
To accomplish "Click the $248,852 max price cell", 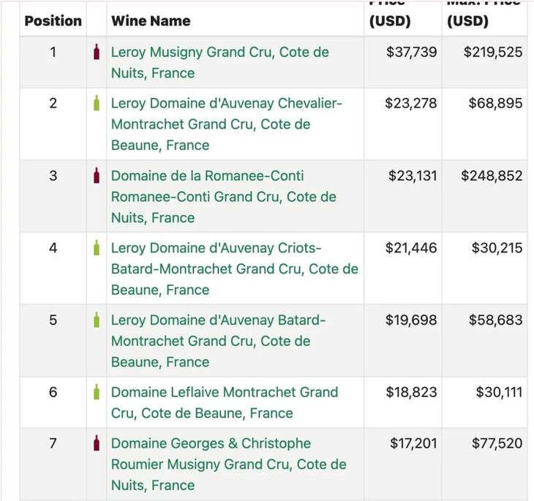I will 492,176.
